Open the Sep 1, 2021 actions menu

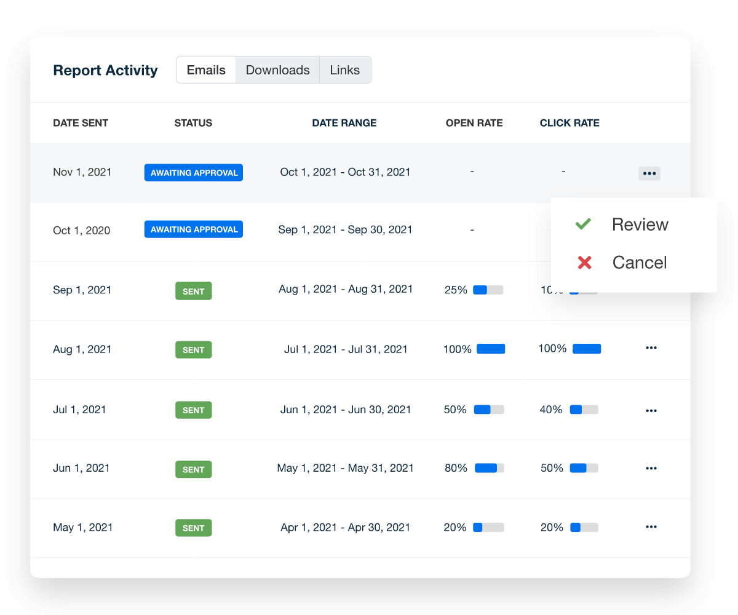click(651, 290)
